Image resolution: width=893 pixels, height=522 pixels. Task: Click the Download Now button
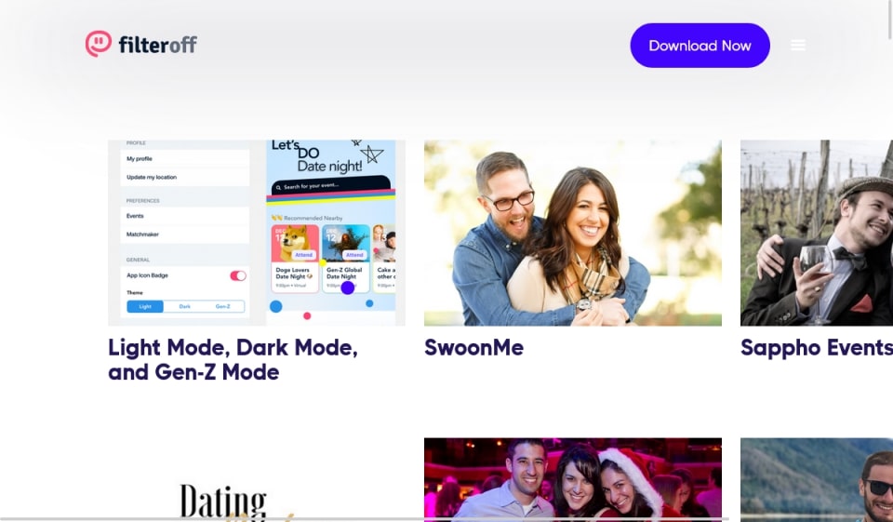coord(700,46)
